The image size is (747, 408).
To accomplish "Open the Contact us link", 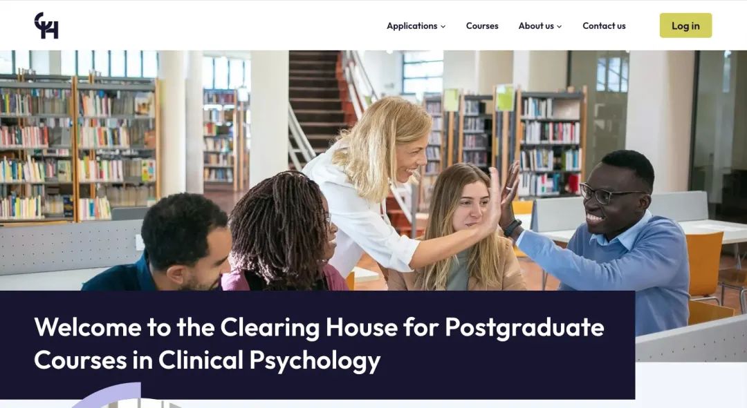I will [x=604, y=26].
